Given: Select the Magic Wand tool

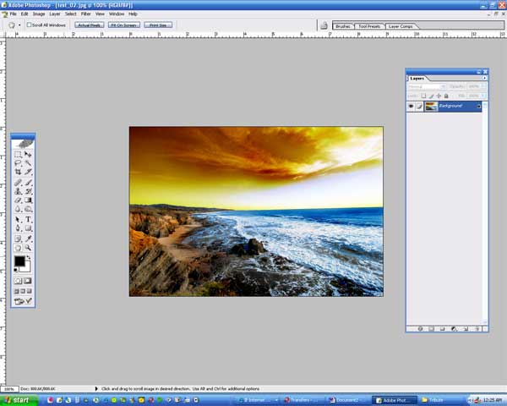Looking at the screenshot, I should (x=28, y=163).
